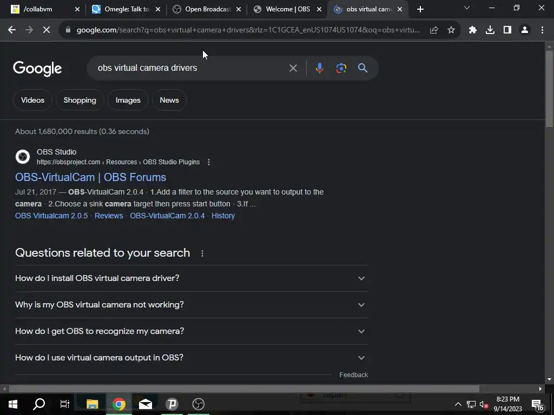554x415 pixels.
Task: Go back using browser back arrow
Action: (12, 30)
